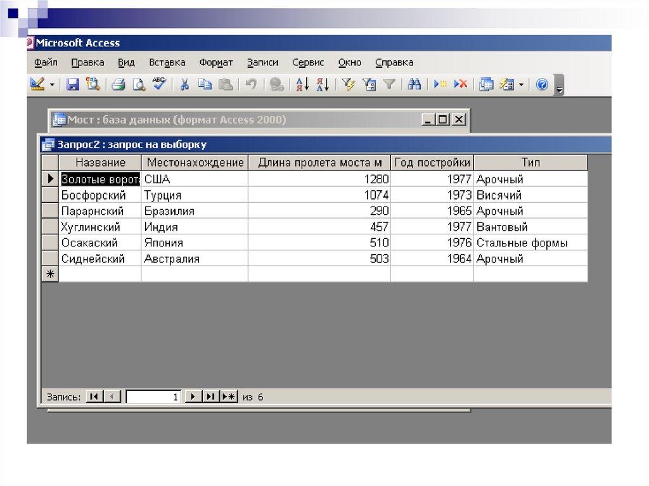The image size is (649, 486).
Task: Click Filter by Selection icon
Action: [348, 84]
